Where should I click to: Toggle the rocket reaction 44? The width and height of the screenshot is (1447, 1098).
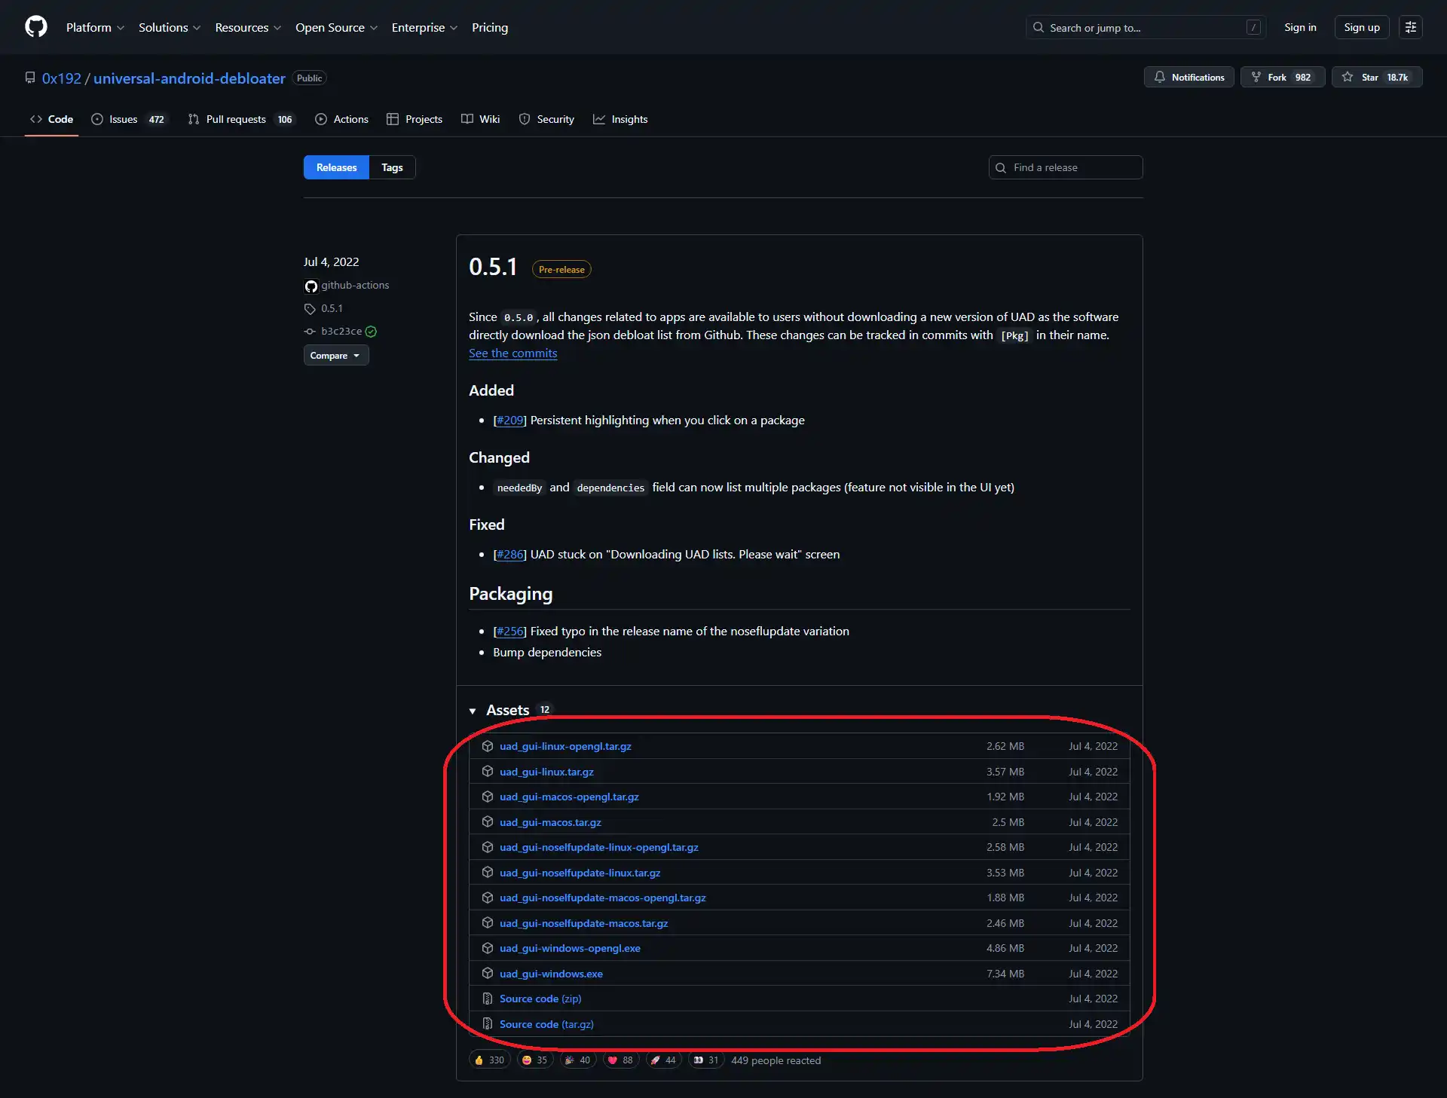point(663,1060)
